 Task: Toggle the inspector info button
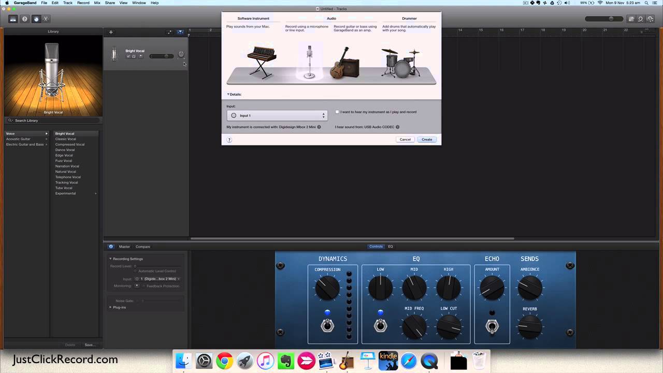[x=111, y=247]
